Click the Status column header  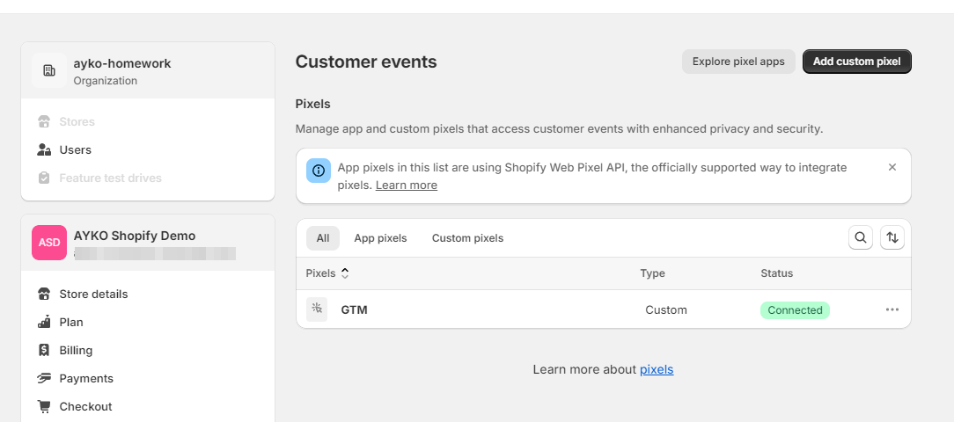coord(776,273)
